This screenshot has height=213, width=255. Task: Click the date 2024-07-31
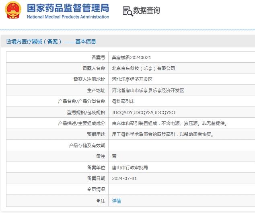pyautogui.click(x=124, y=178)
